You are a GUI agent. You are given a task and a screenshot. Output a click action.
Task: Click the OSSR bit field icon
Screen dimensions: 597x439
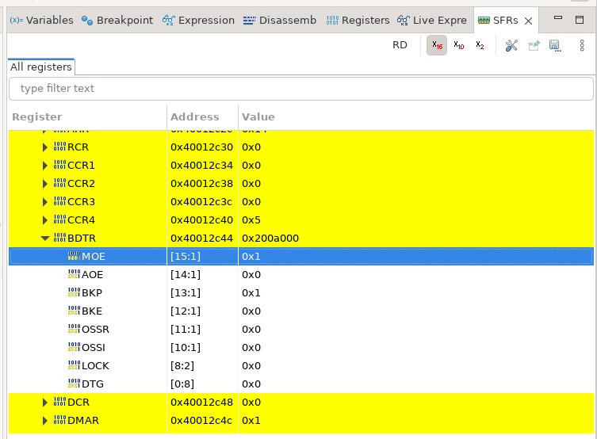click(x=74, y=329)
